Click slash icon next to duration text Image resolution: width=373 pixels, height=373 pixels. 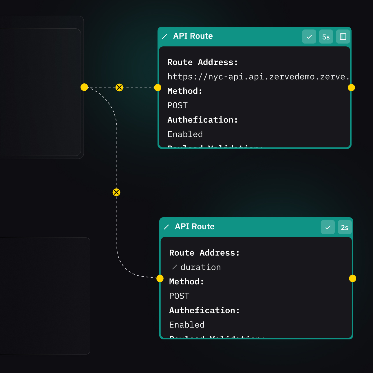[x=175, y=267]
